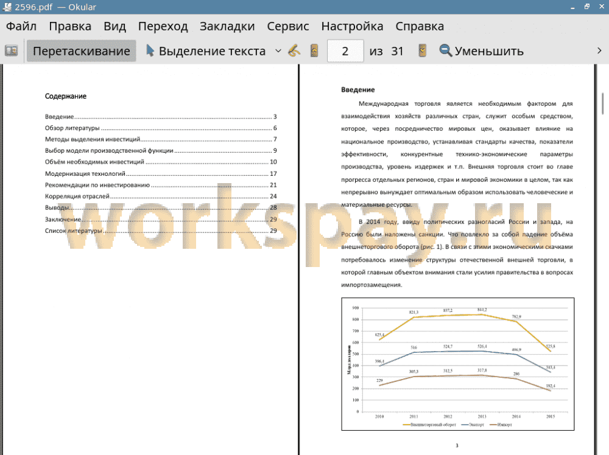The height and width of the screenshot is (455, 609).
Task: Click the Экспорт legend entry in chart
Action: (x=473, y=425)
